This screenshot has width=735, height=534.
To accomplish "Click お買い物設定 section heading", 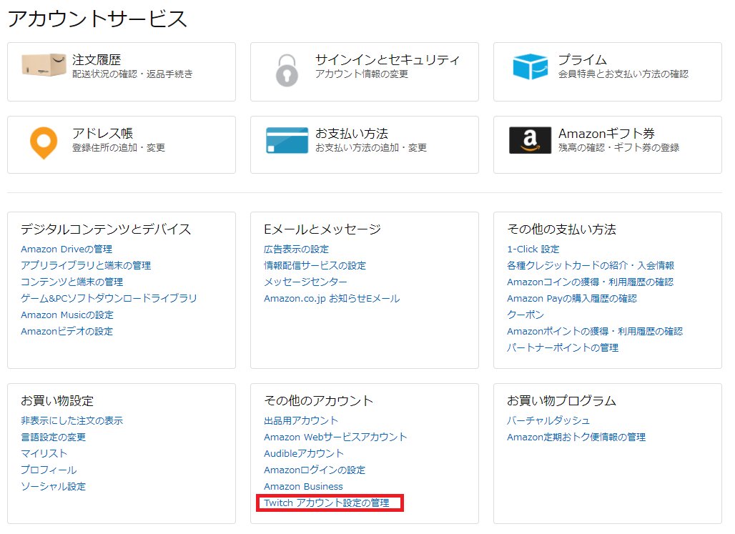I will [x=57, y=401].
